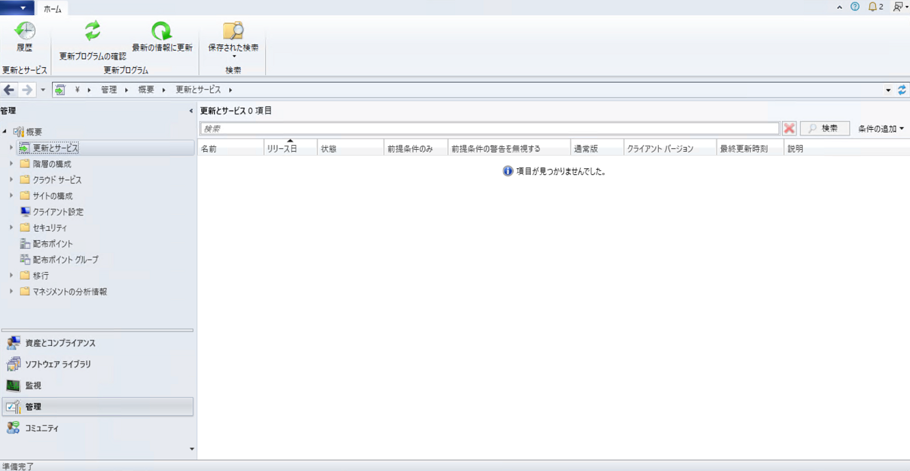Click 更新プログラムの確認 ribbon icon

tap(92, 31)
